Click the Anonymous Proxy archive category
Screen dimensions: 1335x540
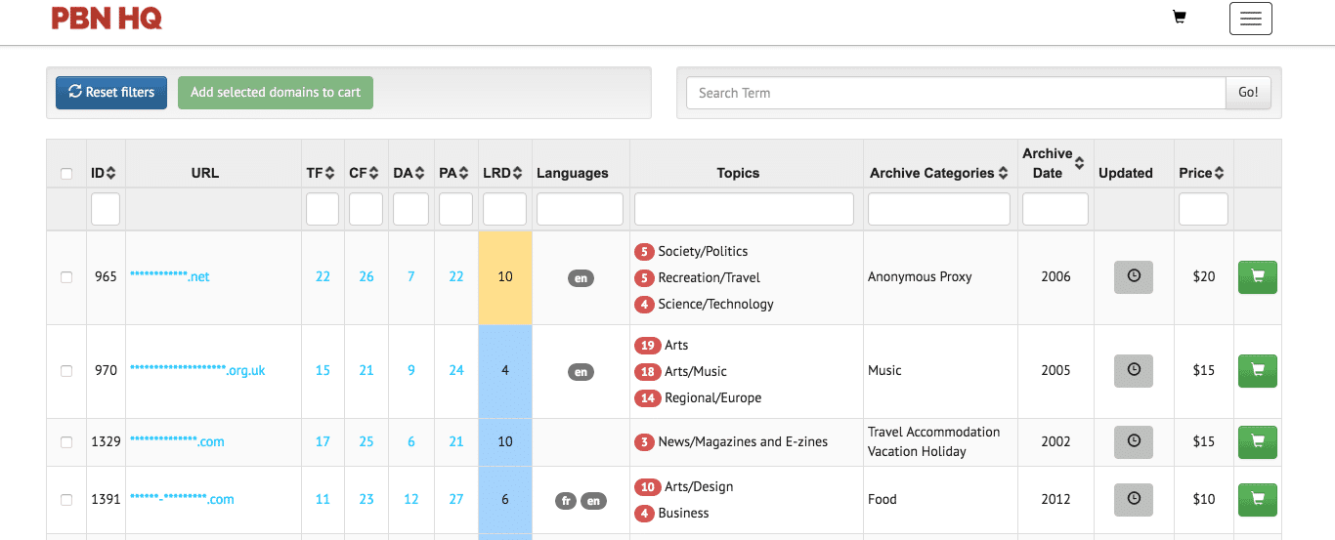pos(920,276)
